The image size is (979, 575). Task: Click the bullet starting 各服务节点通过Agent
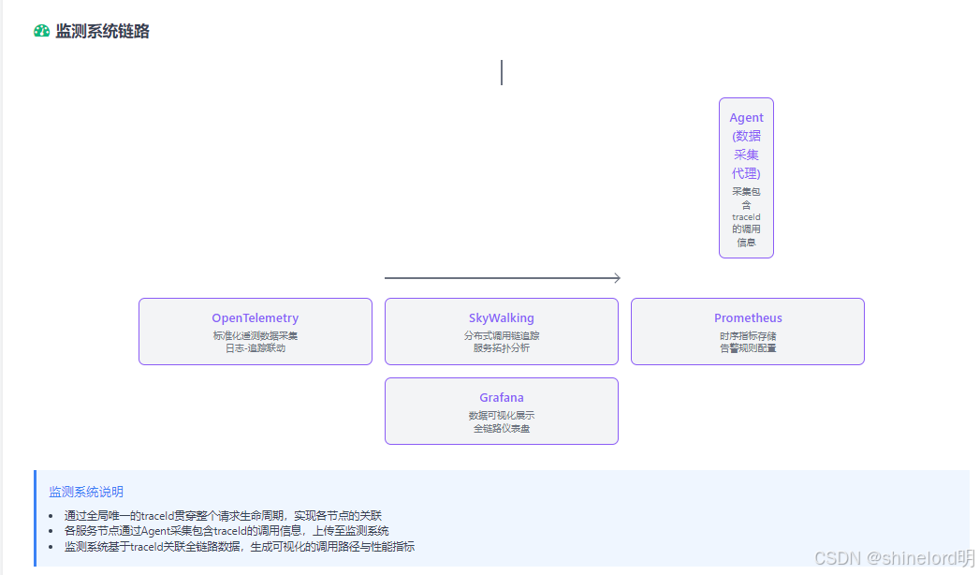[226, 531]
